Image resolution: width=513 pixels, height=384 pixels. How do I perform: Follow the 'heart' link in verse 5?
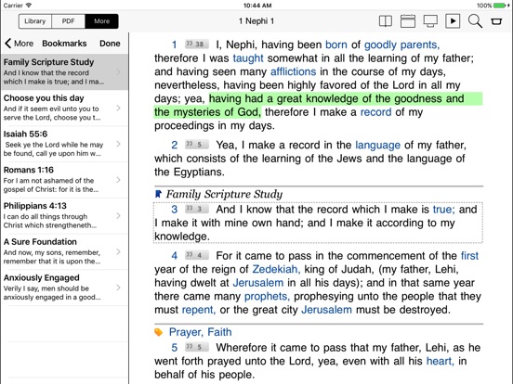(440, 361)
